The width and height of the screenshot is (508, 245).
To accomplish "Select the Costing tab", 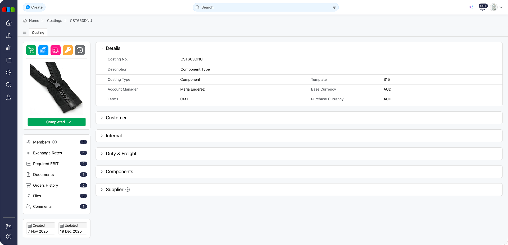I will (x=38, y=32).
